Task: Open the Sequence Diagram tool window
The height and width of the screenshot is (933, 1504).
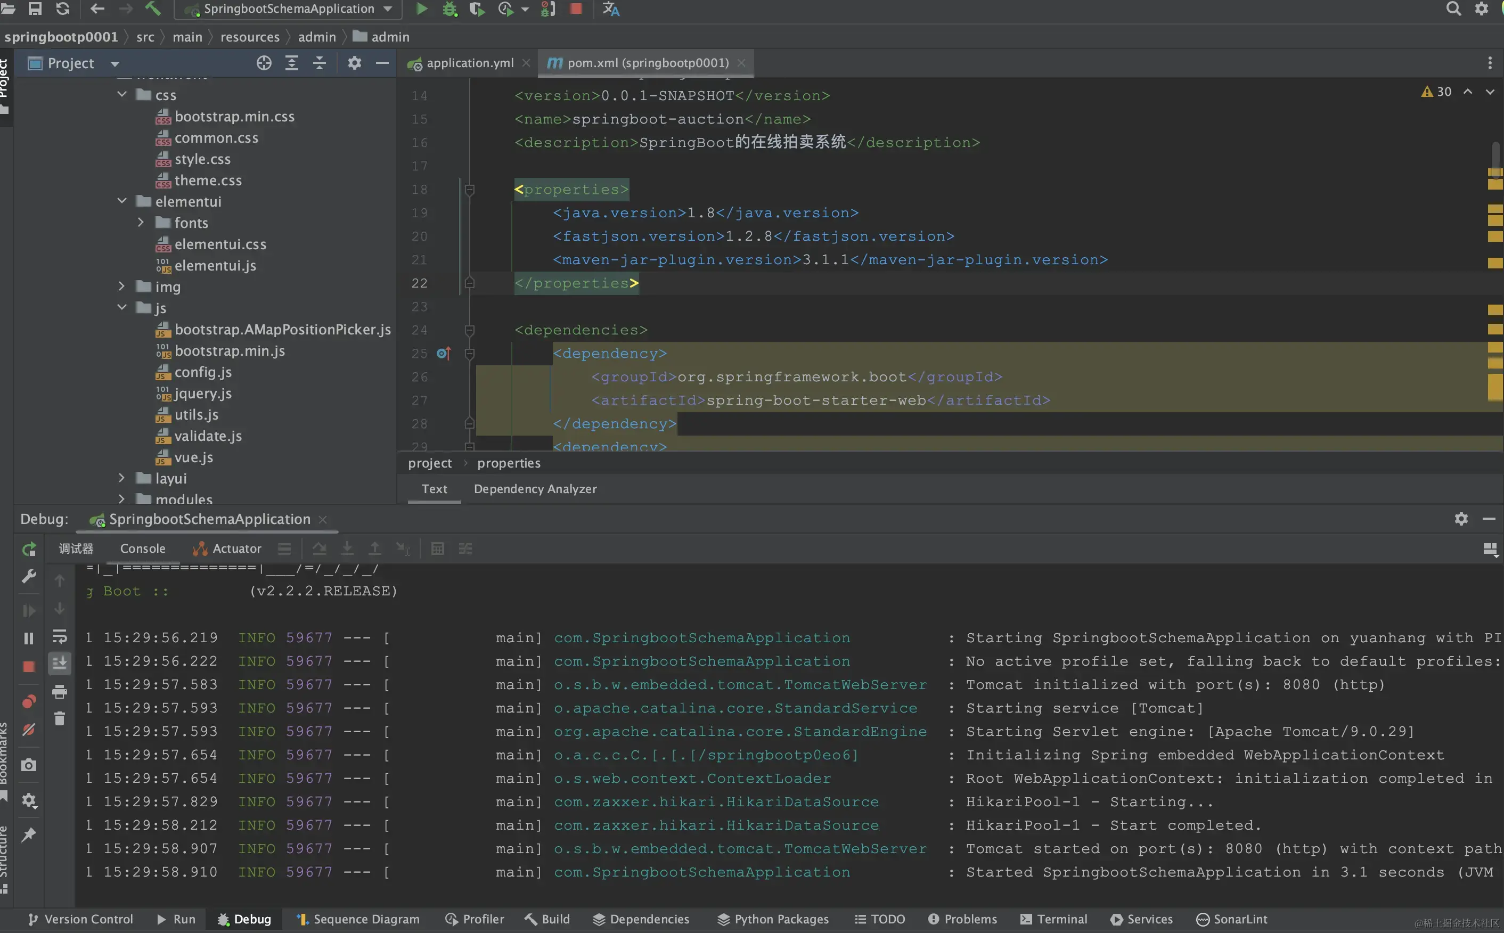Action: point(358,920)
